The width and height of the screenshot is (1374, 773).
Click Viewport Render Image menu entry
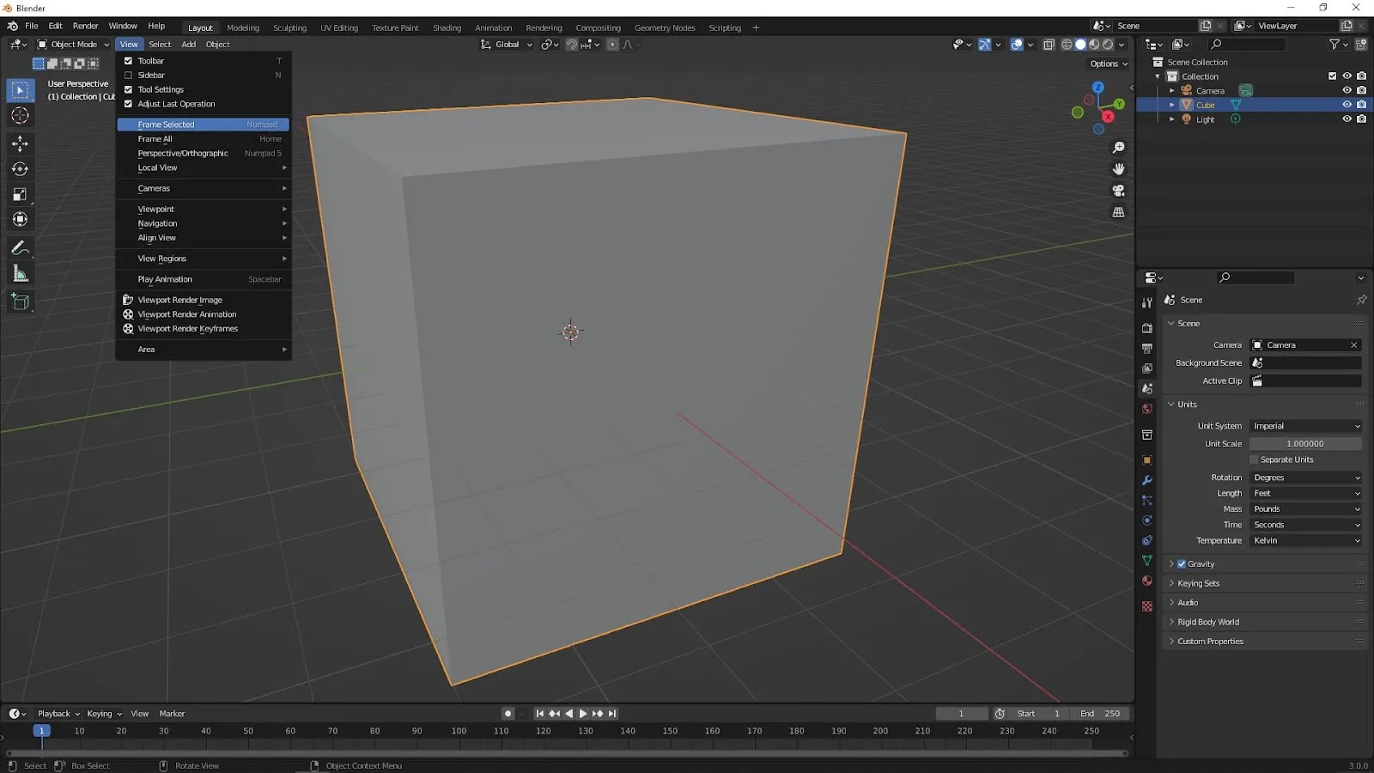point(179,300)
